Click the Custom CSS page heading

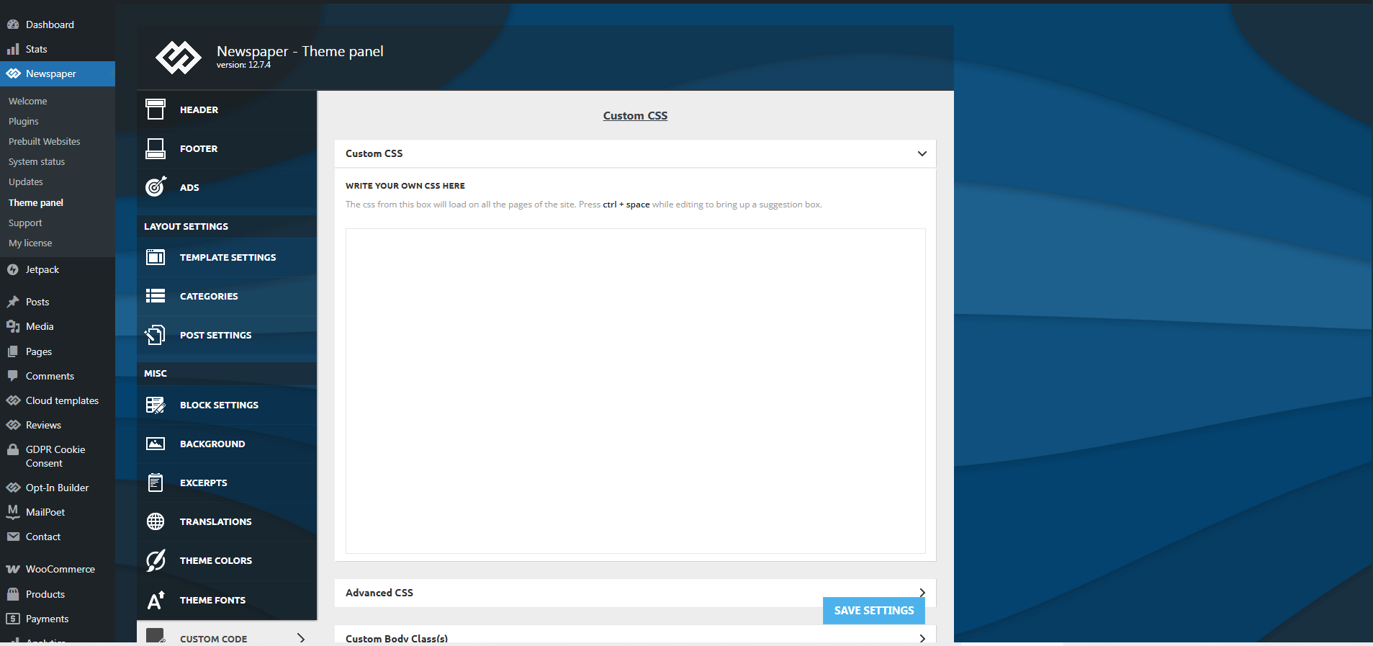[635, 115]
